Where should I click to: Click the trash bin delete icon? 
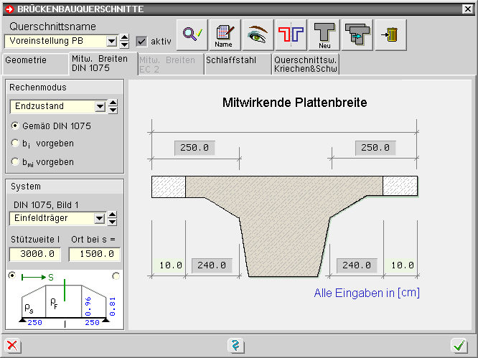pos(390,34)
